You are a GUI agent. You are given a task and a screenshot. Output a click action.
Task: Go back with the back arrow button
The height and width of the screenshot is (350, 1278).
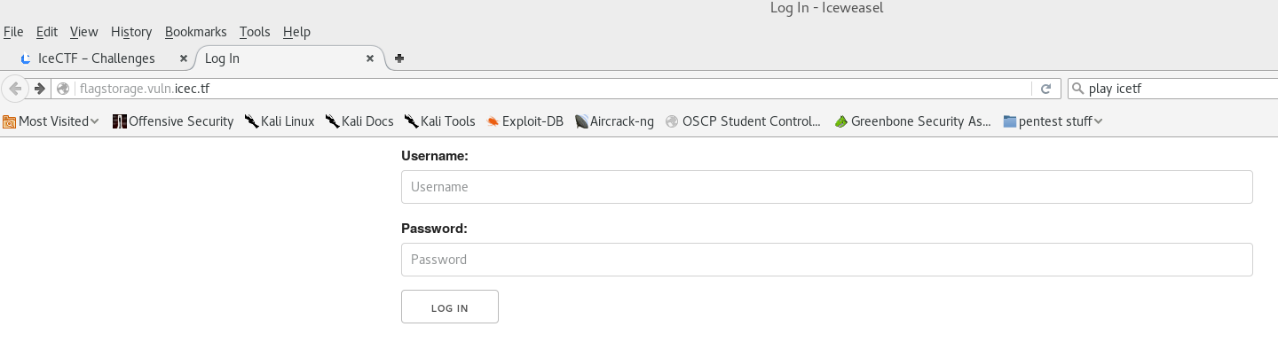pyautogui.click(x=15, y=89)
